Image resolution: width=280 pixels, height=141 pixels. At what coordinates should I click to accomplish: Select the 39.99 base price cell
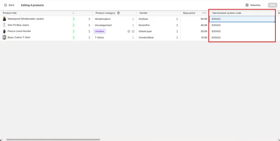tap(195, 31)
